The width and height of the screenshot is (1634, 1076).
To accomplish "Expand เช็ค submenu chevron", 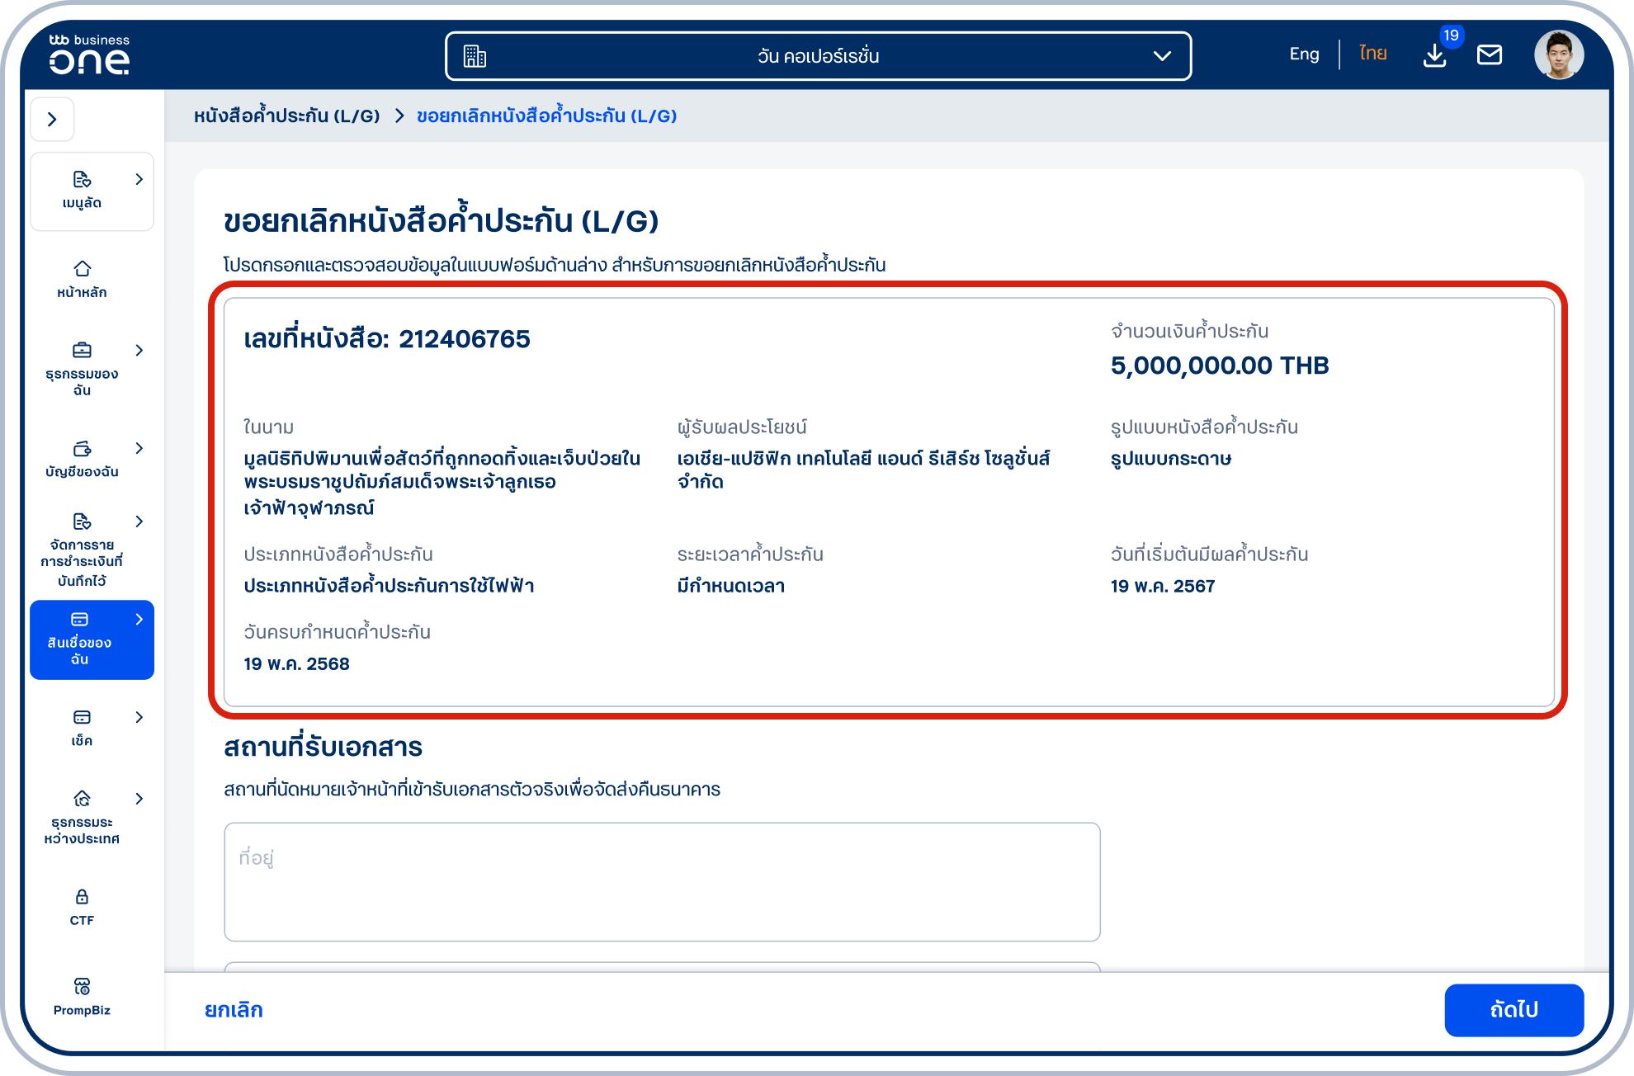I will click(139, 717).
